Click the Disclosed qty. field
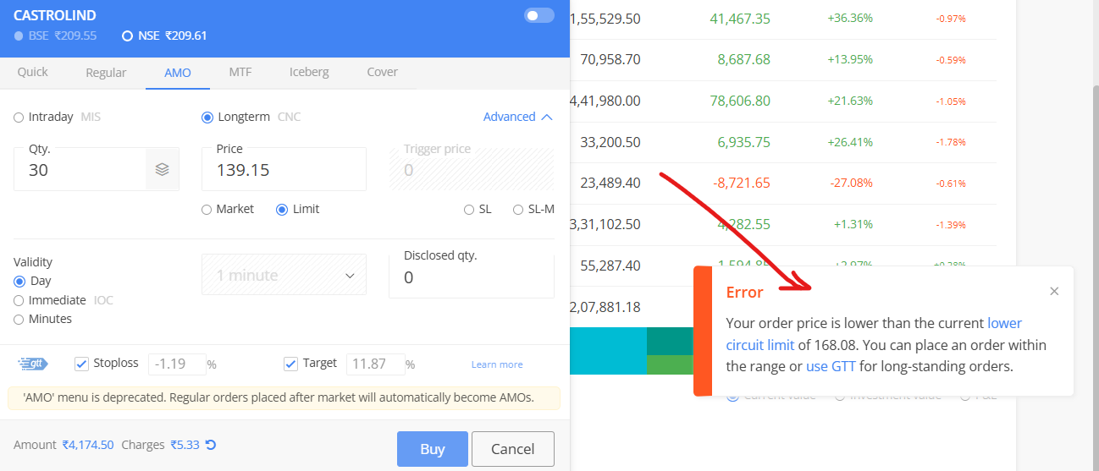Screen dimensions: 1099x471 471,277
